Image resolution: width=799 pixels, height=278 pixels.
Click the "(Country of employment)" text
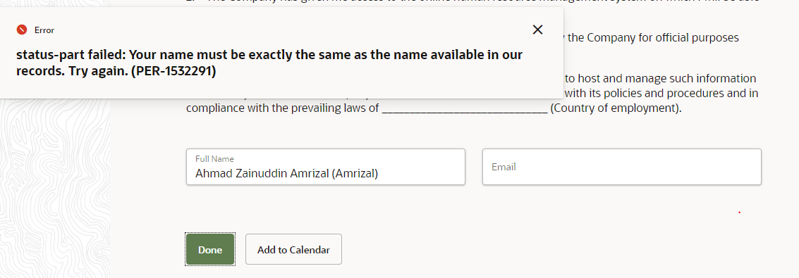point(615,109)
